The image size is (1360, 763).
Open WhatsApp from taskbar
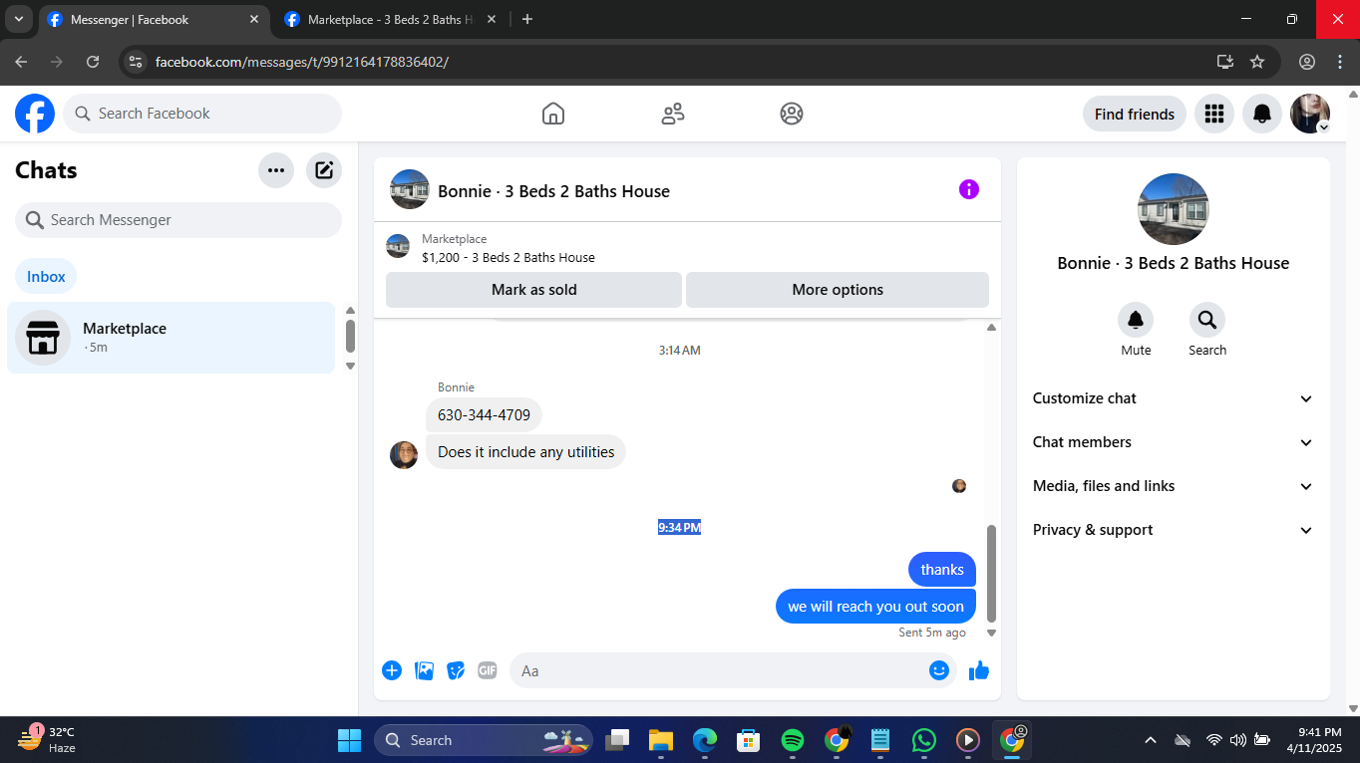924,740
